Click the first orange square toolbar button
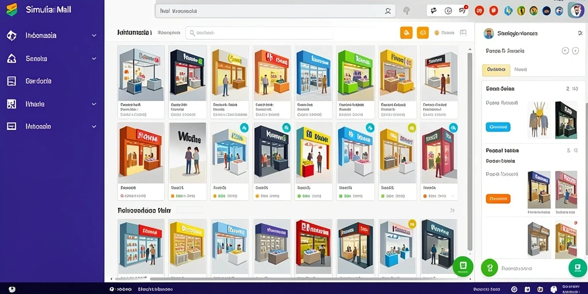 point(406,33)
